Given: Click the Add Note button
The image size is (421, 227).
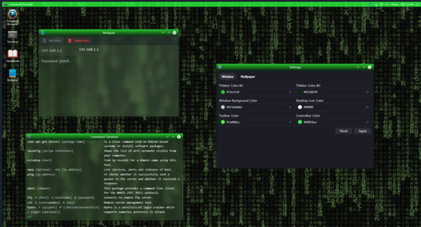Looking at the screenshot, I should click(x=51, y=41).
